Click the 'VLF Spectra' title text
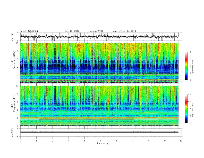Image resolution: width=204 pixels, height=158 pixels. [29, 31]
